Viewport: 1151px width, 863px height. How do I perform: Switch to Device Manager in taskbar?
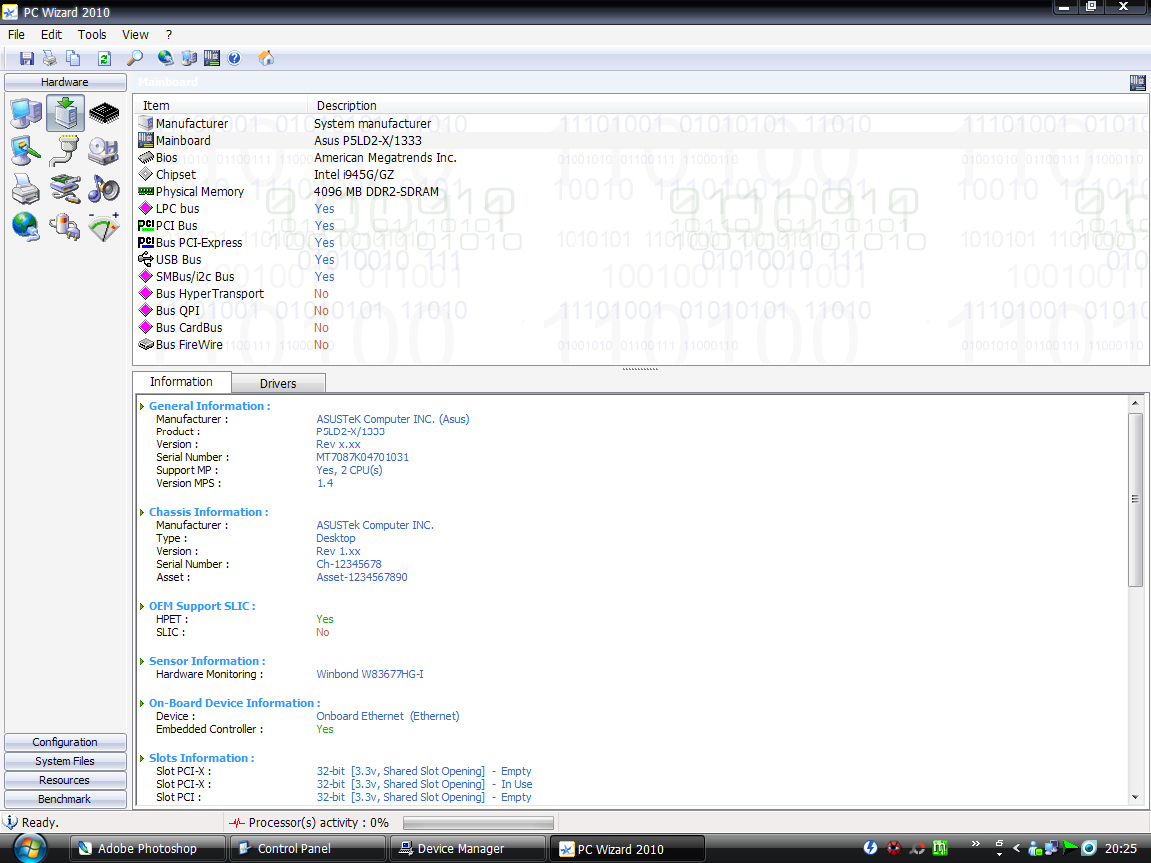[467, 849]
